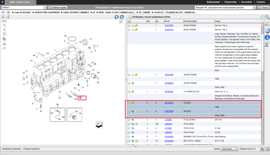Open the globe sidebar icon
This screenshot has height=155, width=270.
(x=267, y=31)
